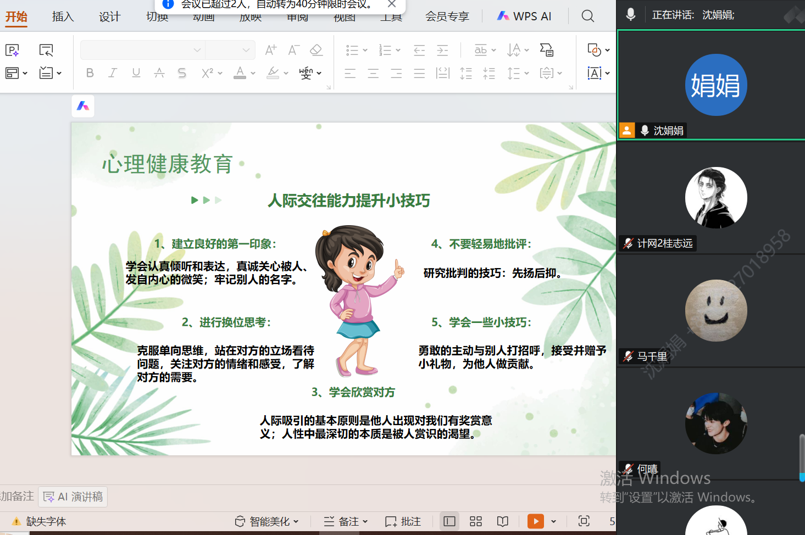Open the 插入 ribbon tab
805x535 pixels.
(63, 16)
